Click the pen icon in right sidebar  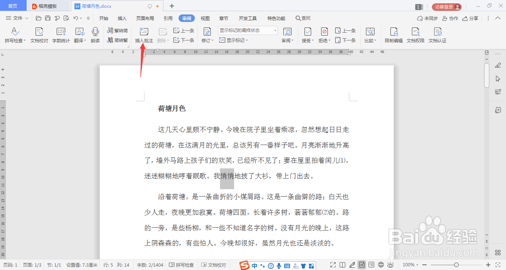pos(498,65)
